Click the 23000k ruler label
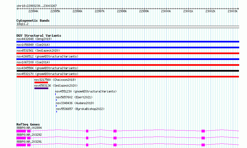The height and width of the screenshot is (148, 247). [166, 11]
